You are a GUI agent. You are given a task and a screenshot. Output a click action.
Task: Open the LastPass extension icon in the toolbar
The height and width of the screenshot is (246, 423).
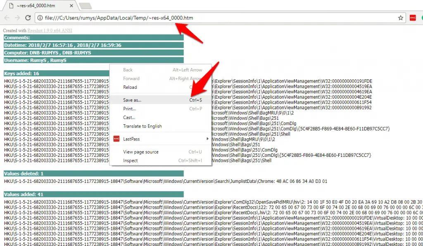click(x=413, y=18)
